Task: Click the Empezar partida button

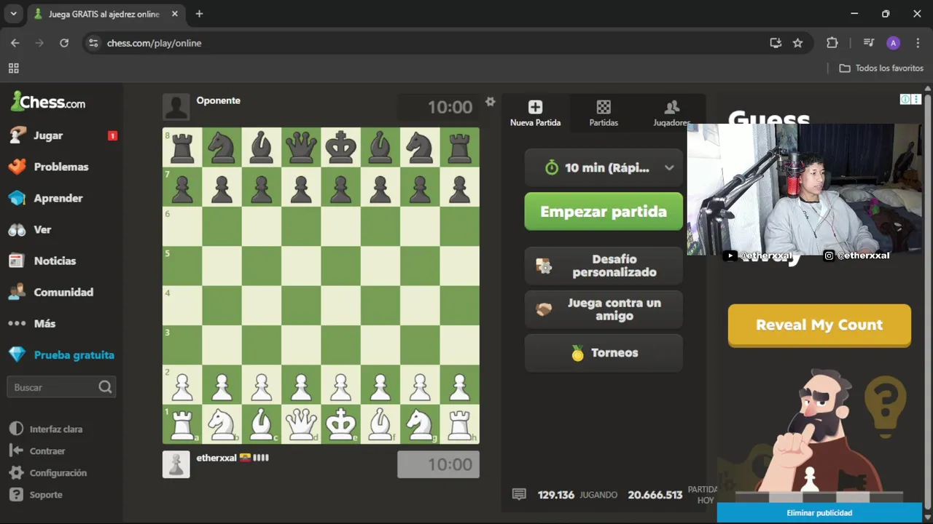Action: [604, 212]
